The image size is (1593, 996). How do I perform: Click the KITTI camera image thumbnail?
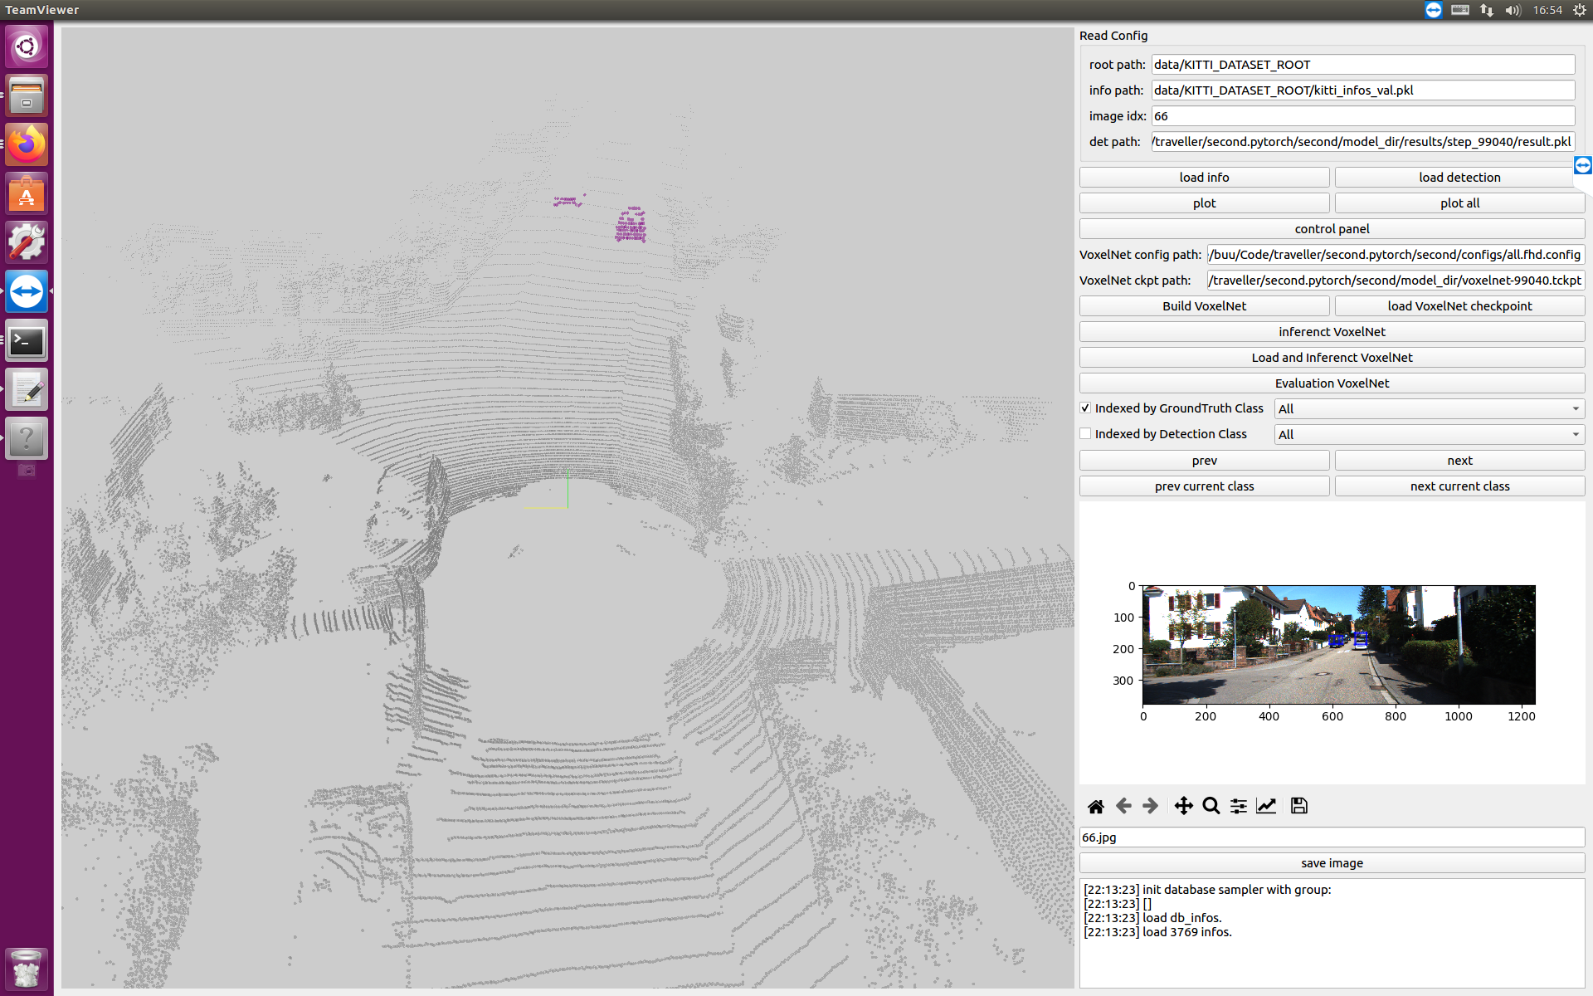coord(1338,645)
